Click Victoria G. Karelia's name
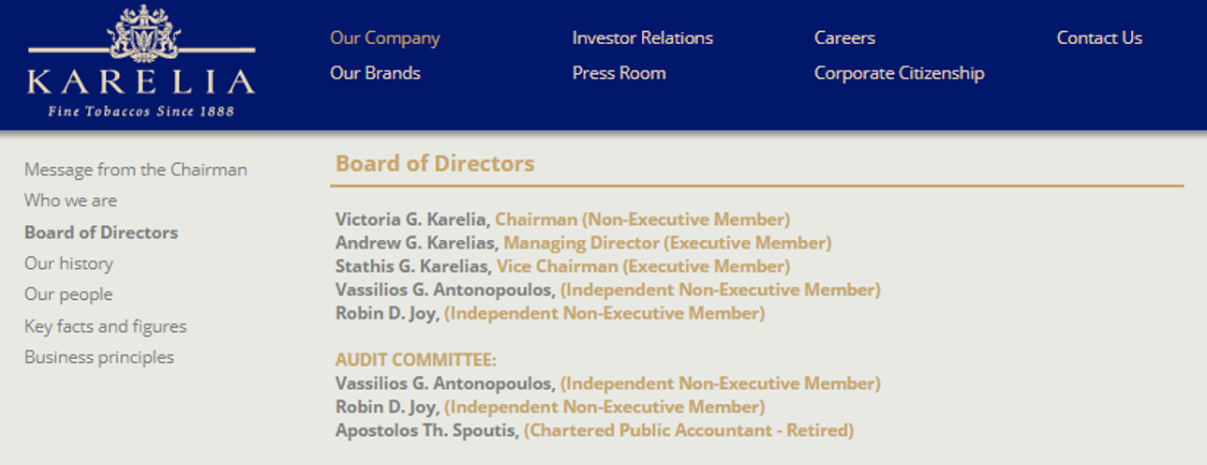This screenshot has width=1207, height=465. pyautogui.click(x=412, y=219)
